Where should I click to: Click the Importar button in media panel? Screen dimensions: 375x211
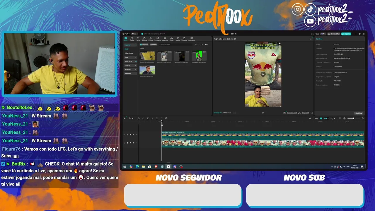coord(144,45)
